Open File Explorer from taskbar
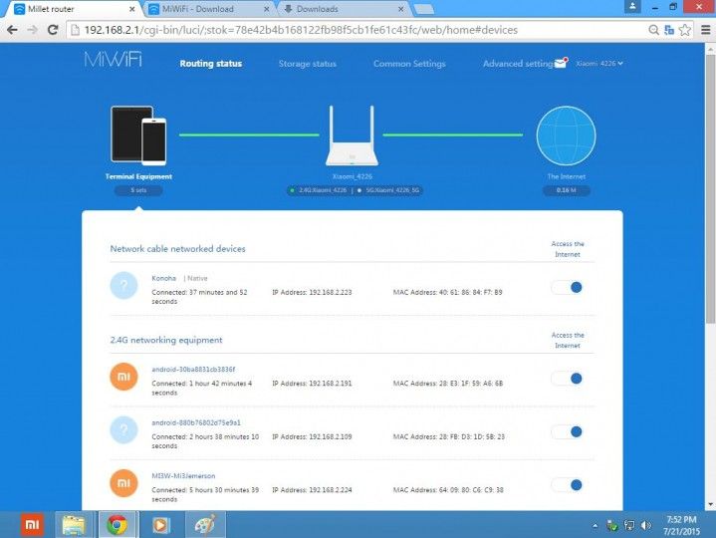Viewport: 716px width, 538px height. coord(74,525)
